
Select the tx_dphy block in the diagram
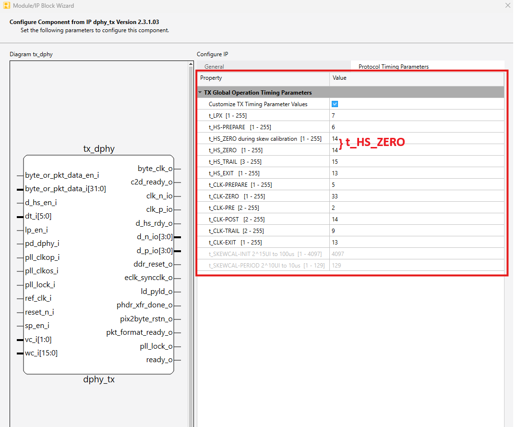98,264
